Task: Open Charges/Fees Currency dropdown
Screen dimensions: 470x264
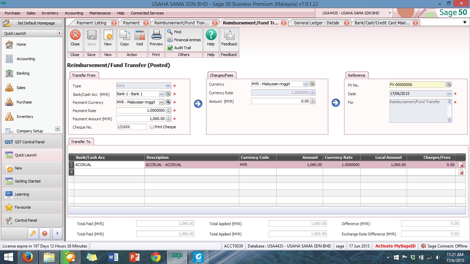Action: click(306, 84)
